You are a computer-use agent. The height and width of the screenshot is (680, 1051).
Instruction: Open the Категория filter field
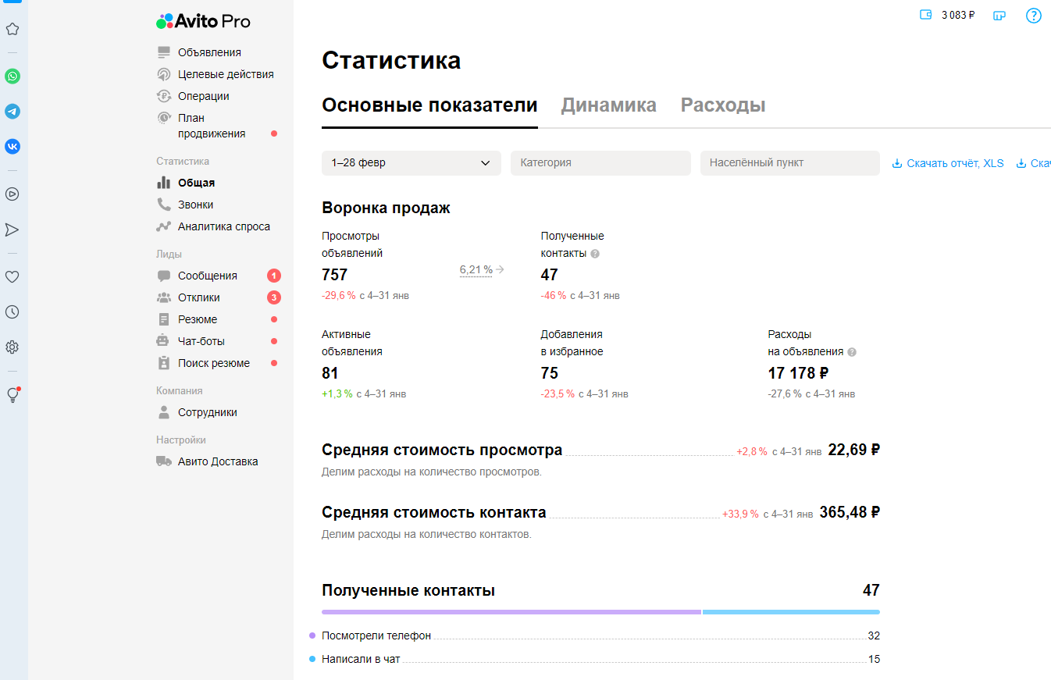600,163
